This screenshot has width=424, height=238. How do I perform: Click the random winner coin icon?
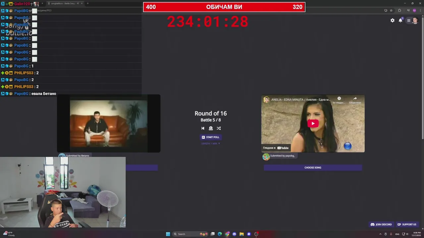tap(211, 128)
